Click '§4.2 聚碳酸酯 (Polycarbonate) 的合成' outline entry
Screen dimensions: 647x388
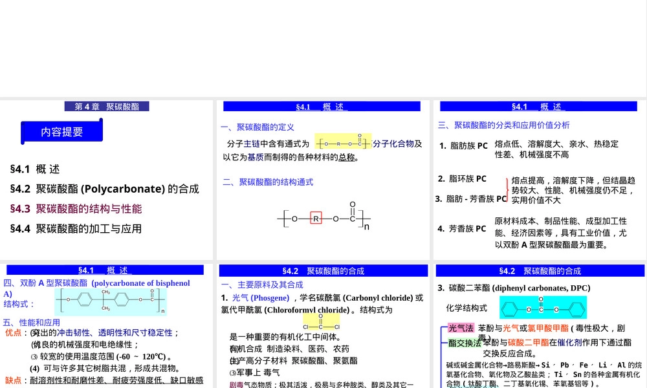pyautogui.click(x=104, y=189)
